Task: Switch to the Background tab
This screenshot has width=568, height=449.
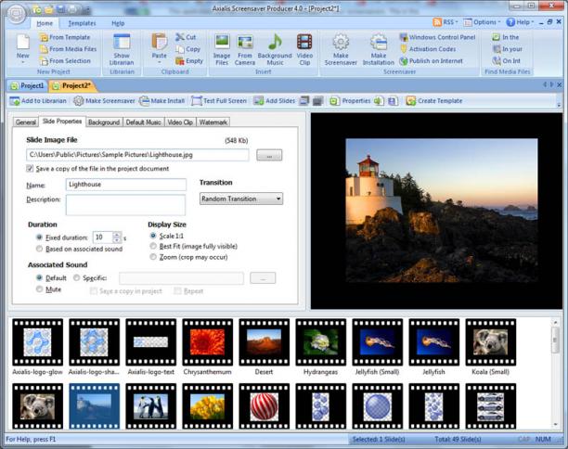Action: point(104,122)
